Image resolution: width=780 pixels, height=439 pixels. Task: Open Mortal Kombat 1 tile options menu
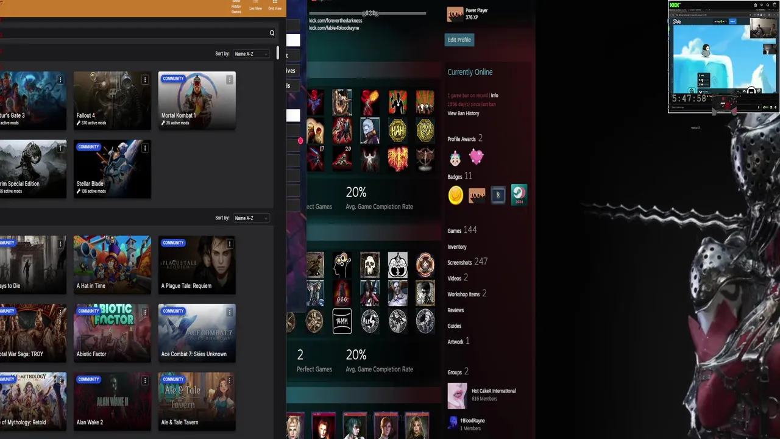[x=229, y=80]
